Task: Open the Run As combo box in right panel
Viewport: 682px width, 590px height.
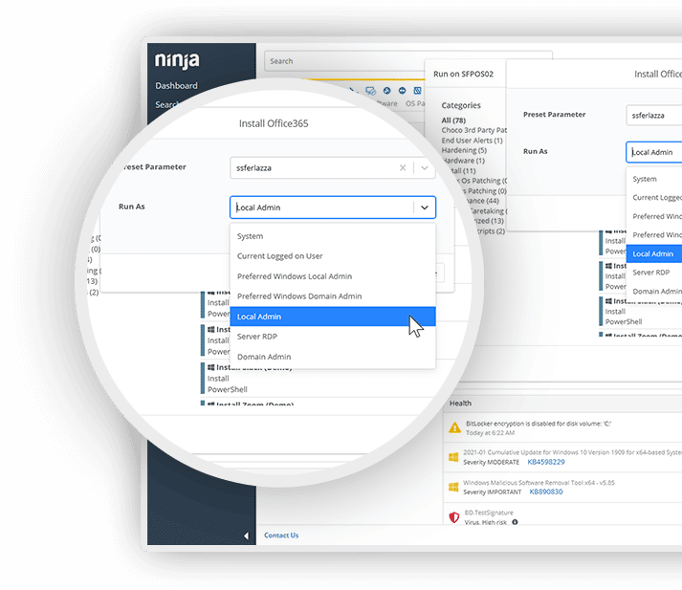Action: [654, 152]
